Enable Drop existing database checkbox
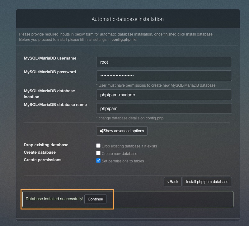Viewport: 249px width, 226px height. 98,146
